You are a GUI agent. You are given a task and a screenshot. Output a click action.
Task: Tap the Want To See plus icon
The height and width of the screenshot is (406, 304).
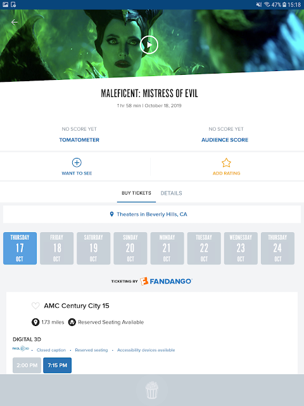click(77, 162)
